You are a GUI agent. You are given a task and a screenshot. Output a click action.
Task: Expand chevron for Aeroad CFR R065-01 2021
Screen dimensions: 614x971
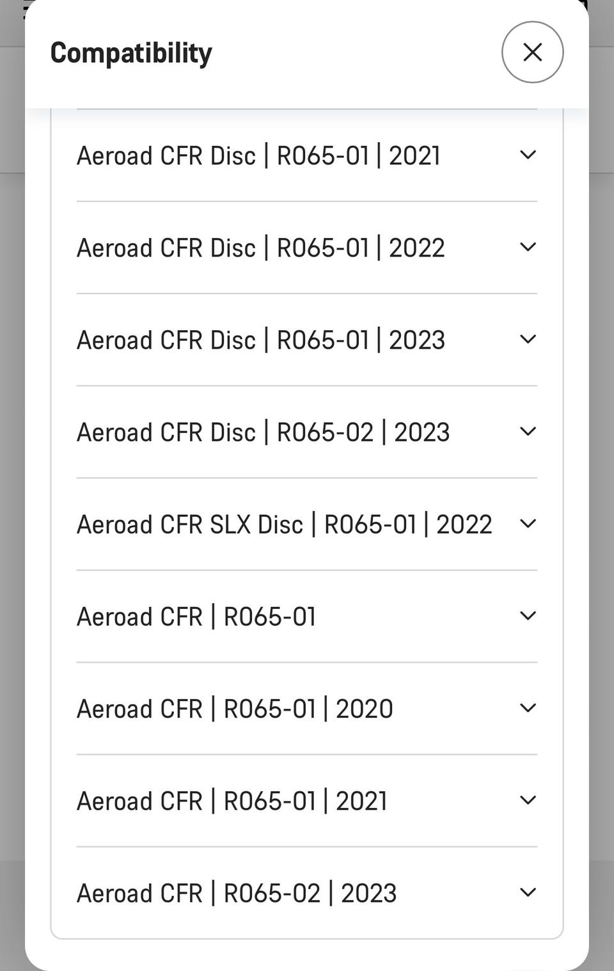(528, 800)
